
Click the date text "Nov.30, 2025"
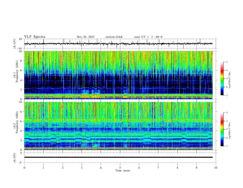click(86, 37)
